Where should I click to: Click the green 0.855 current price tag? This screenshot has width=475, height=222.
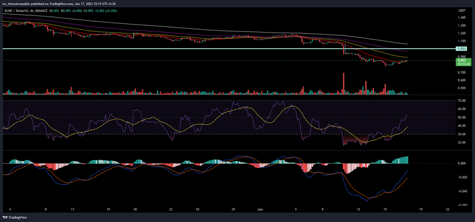[463, 60]
